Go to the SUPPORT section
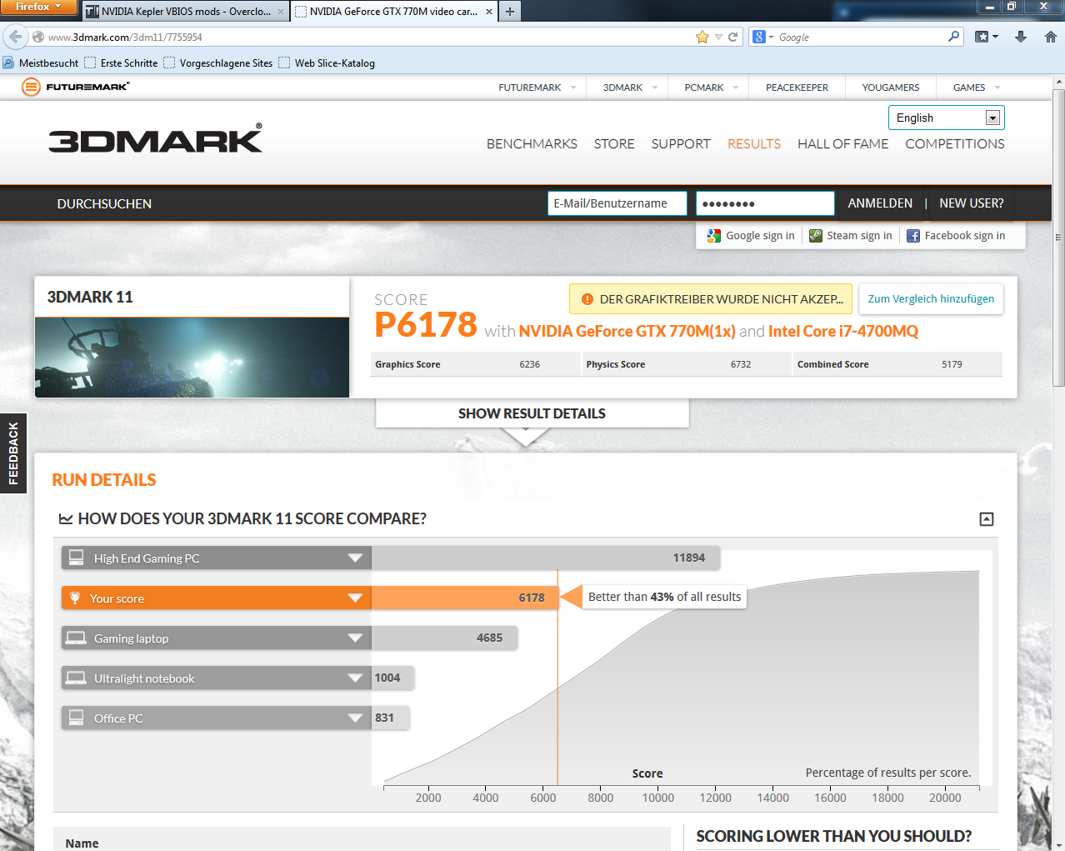Screen dimensions: 1065x851 point(681,143)
